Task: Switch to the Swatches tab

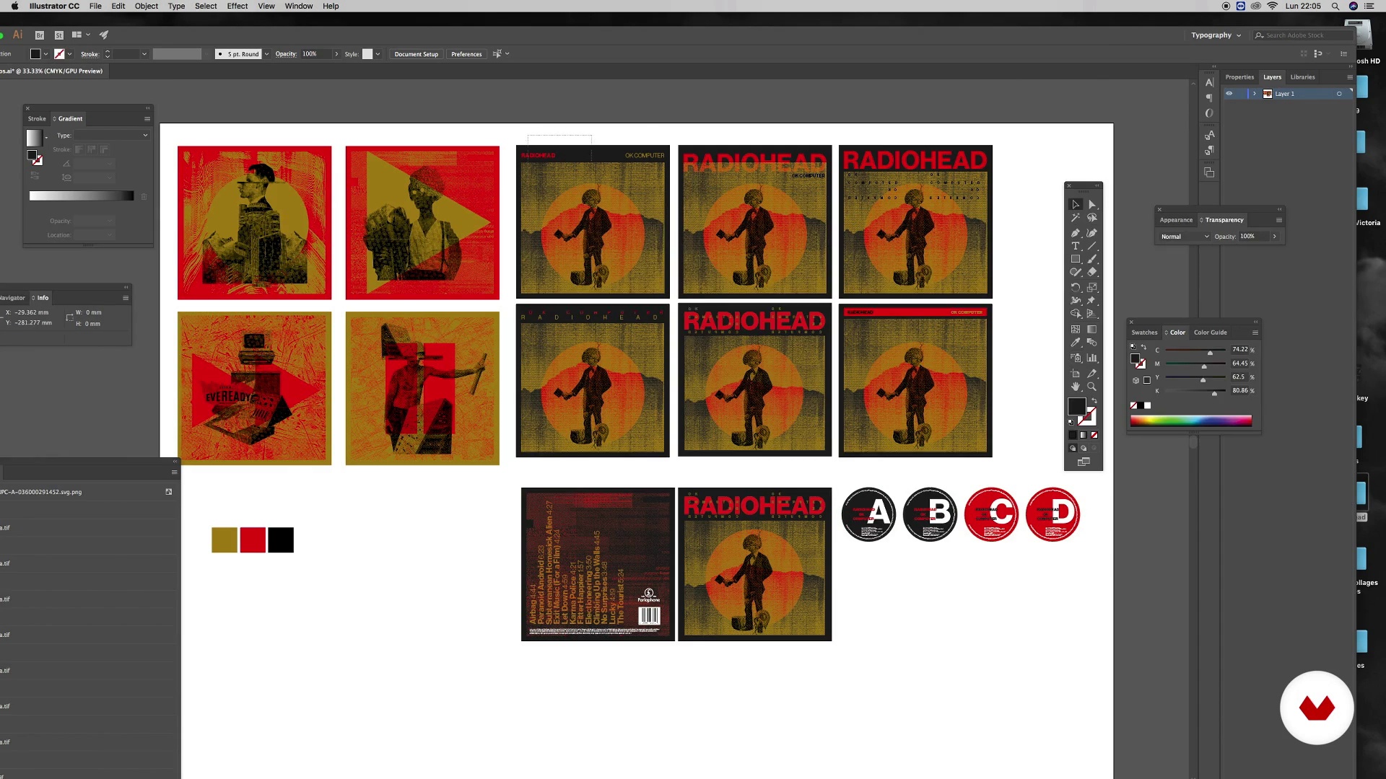Action: (1144, 333)
